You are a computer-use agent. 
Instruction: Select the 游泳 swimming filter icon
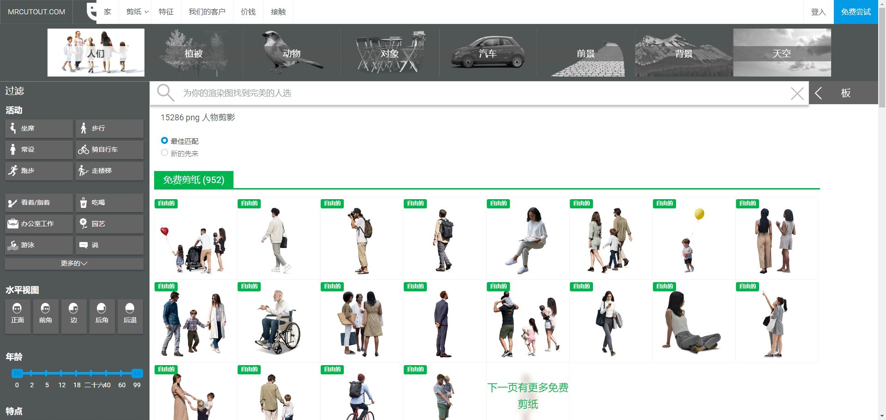tap(13, 245)
